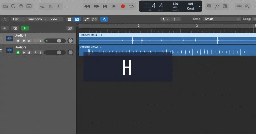Screen dimensions: 256x134
Task: Open Editors with the scissors icon
Action: (x=59, y=6)
